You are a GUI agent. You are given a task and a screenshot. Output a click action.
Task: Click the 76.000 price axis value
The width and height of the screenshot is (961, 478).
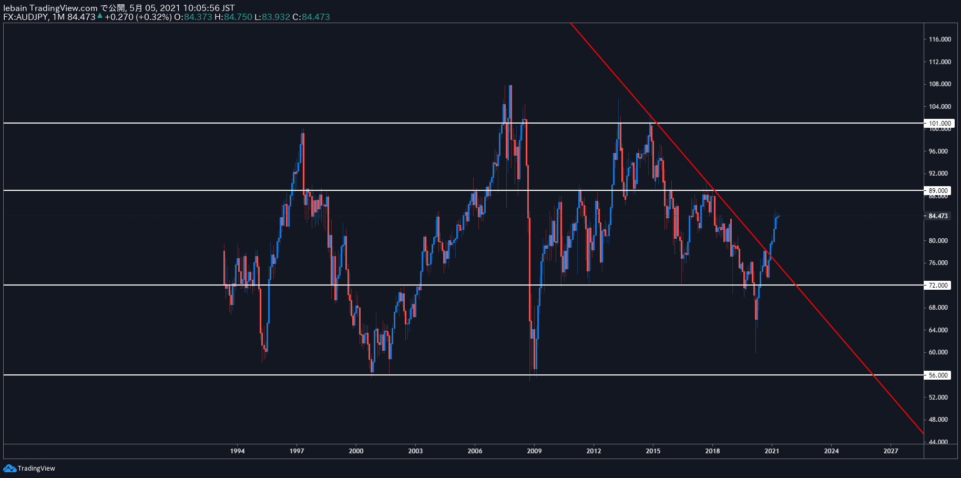[938, 263]
